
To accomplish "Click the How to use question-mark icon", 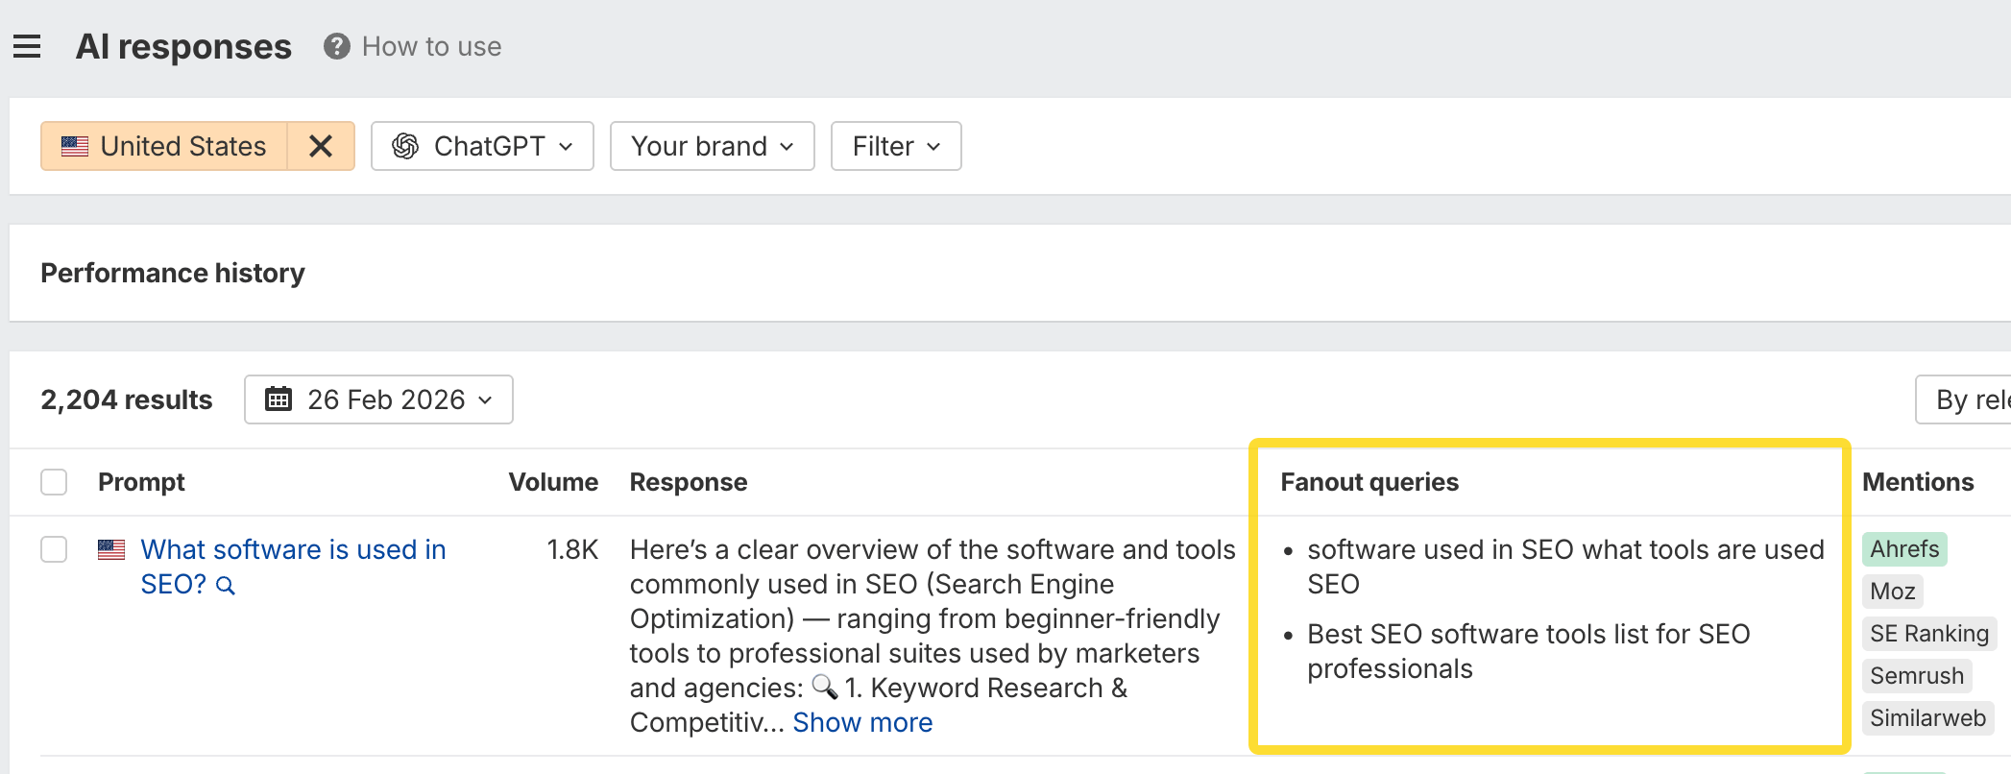I will click(x=336, y=46).
